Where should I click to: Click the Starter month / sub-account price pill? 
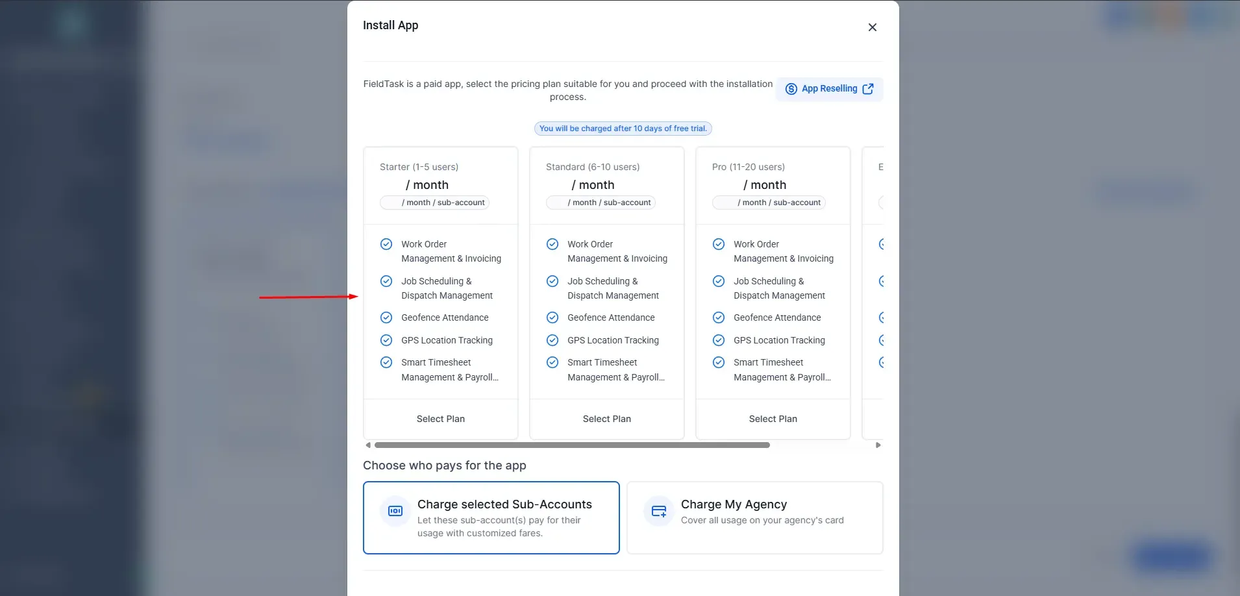434,203
